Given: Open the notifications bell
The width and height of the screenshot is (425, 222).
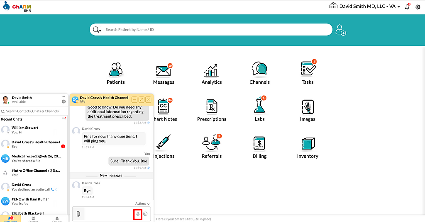Looking at the screenshot, I should [407, 7].
